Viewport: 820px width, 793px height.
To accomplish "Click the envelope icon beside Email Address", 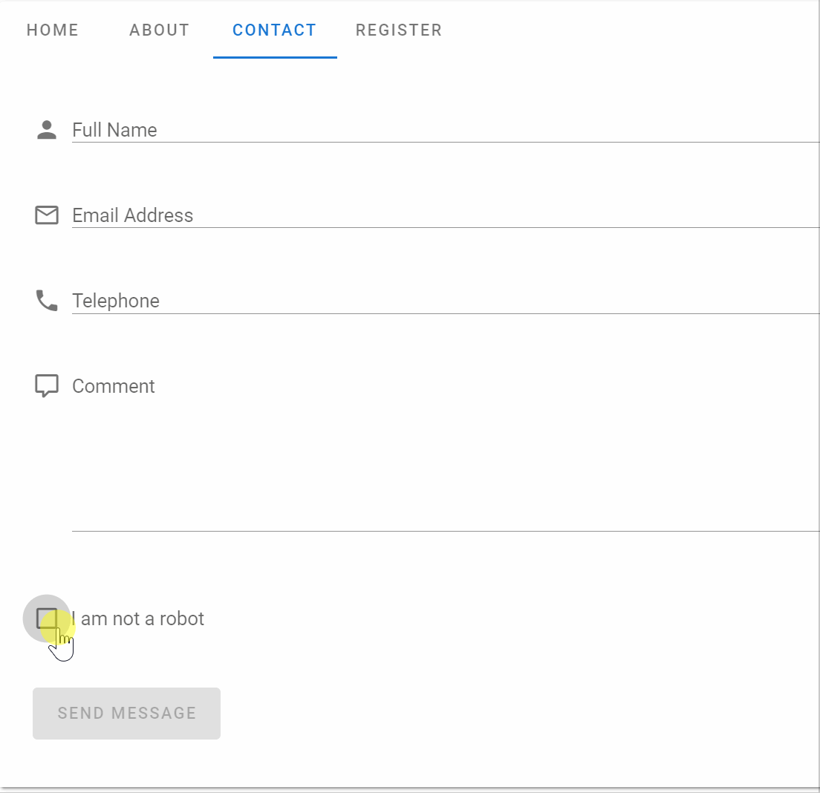I will point(47,215).
